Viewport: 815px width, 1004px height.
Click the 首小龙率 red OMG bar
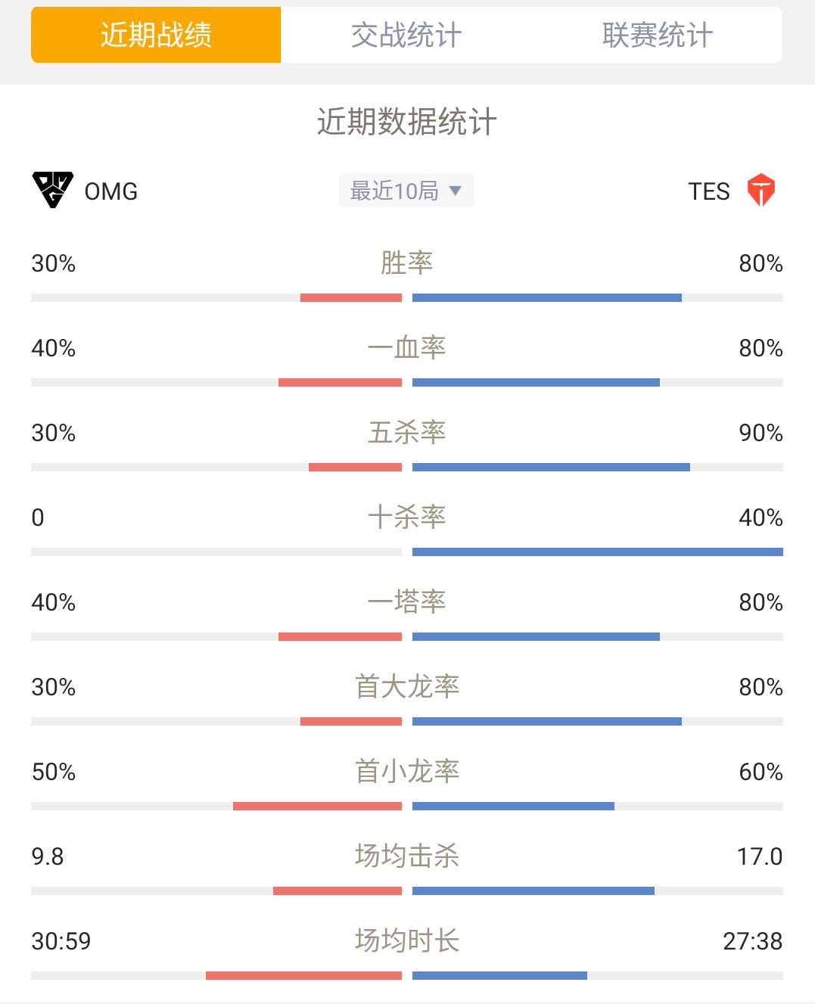click(x=317, y=807)
